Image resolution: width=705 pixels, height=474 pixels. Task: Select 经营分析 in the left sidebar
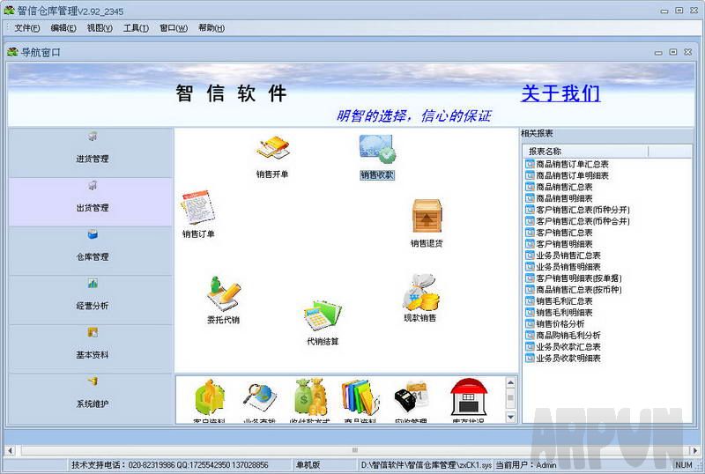[x=91, y=300]
